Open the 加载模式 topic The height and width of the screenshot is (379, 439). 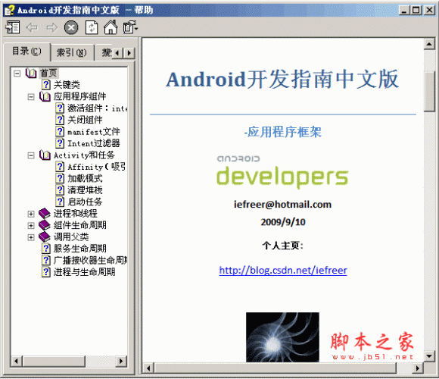coord(85,178)
